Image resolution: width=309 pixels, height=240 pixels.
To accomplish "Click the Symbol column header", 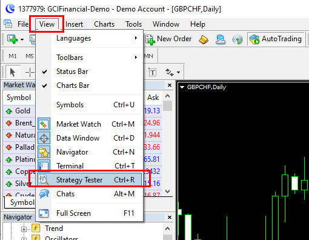I will [x=19, y=98].
